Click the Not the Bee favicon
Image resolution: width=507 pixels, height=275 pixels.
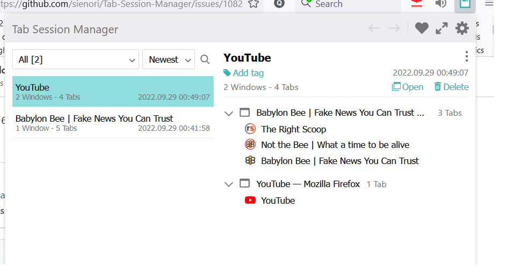pos(250,144)
